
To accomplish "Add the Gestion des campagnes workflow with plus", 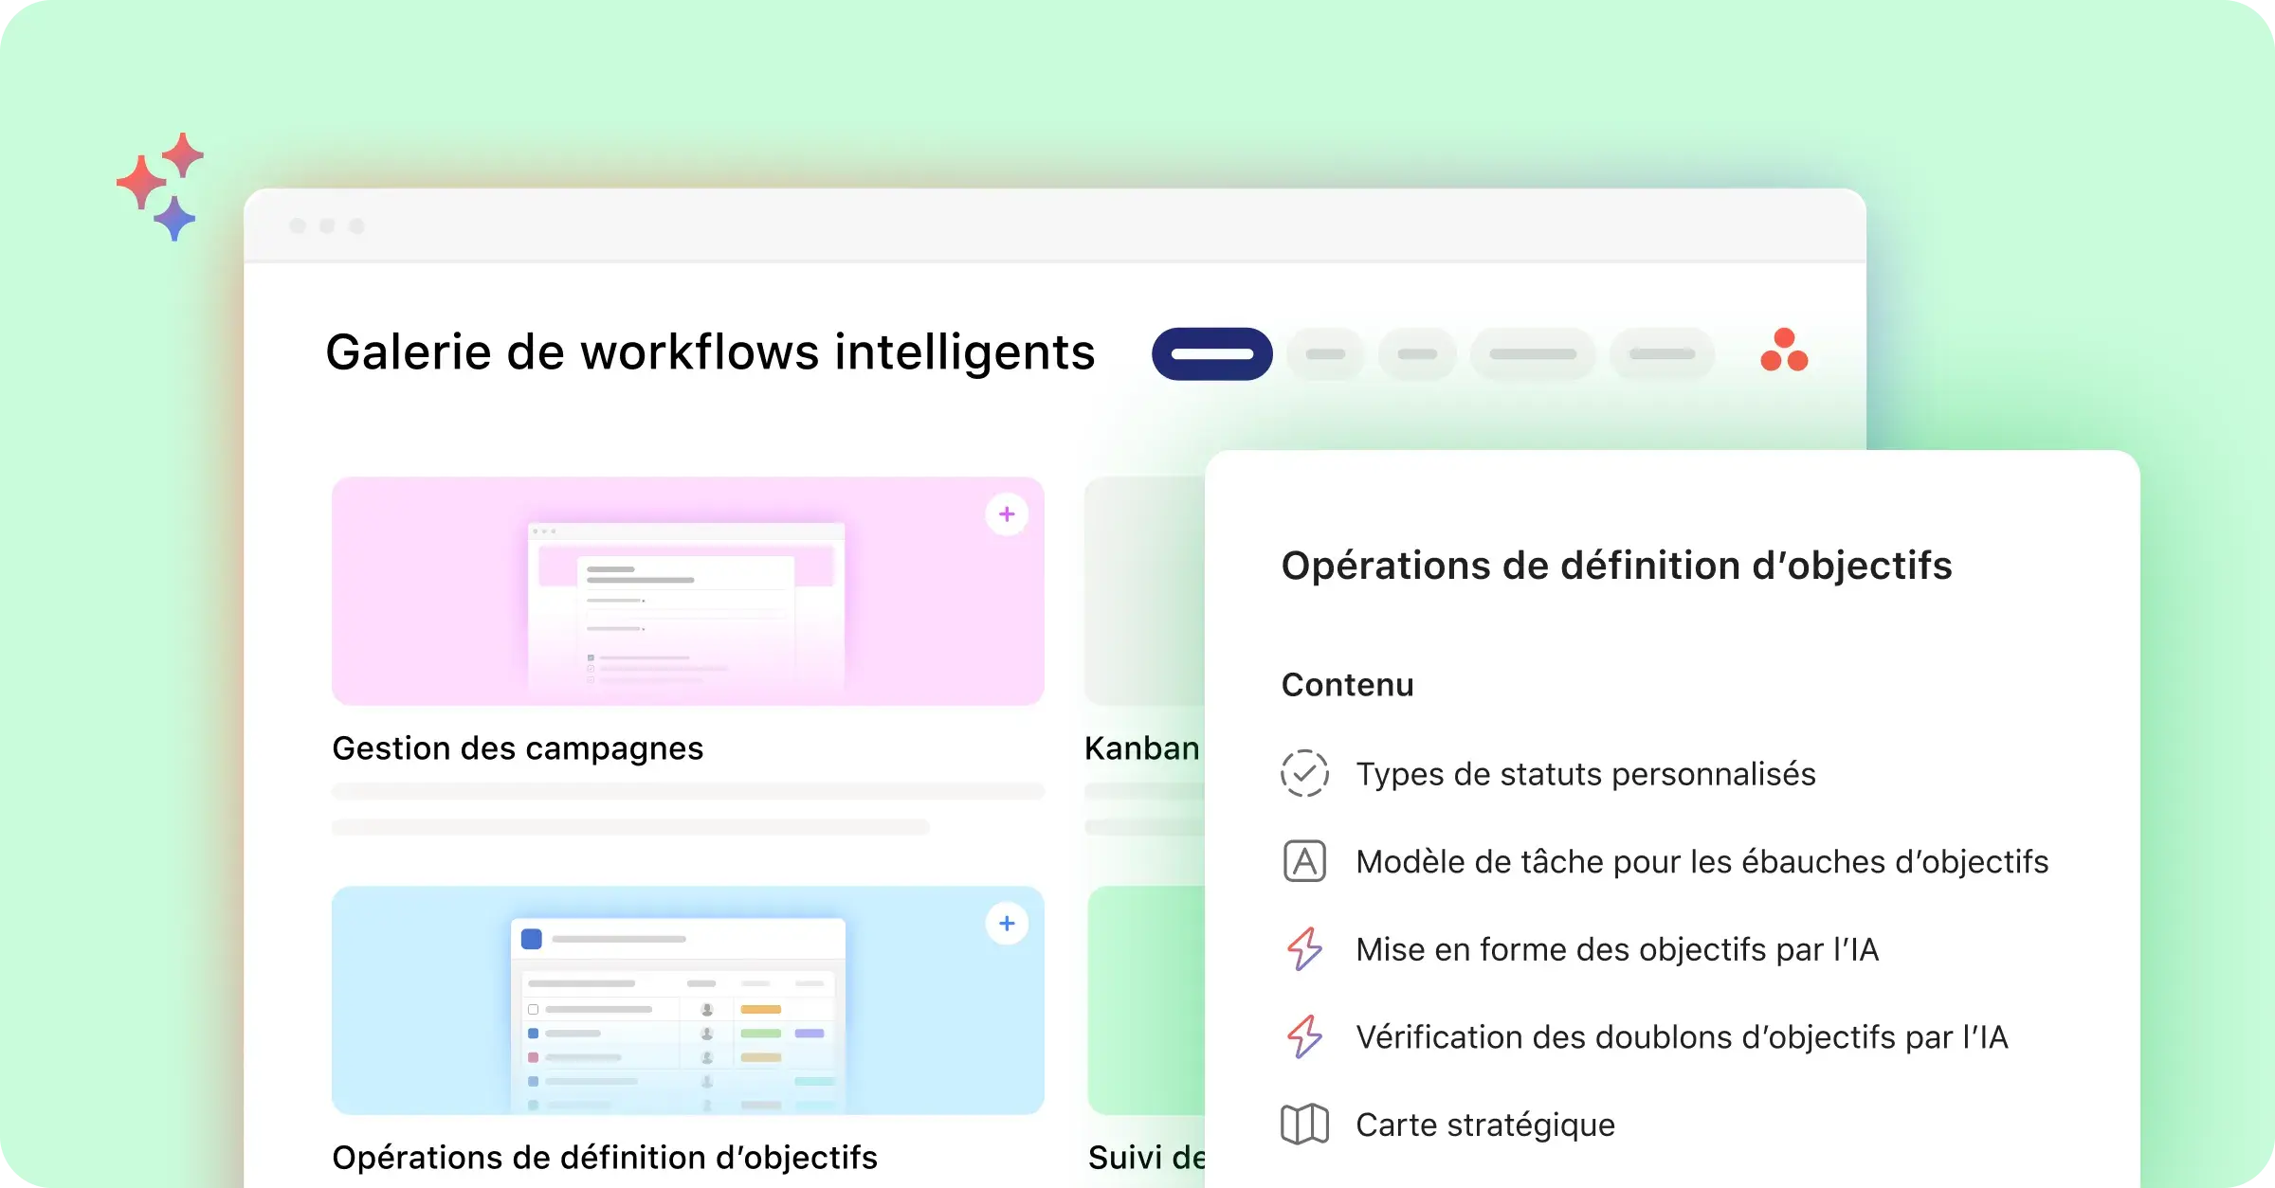I will click(x=1007, y=514).
